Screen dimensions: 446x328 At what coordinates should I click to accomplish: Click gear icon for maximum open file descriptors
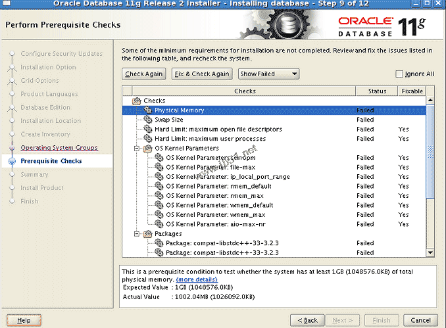147,129
